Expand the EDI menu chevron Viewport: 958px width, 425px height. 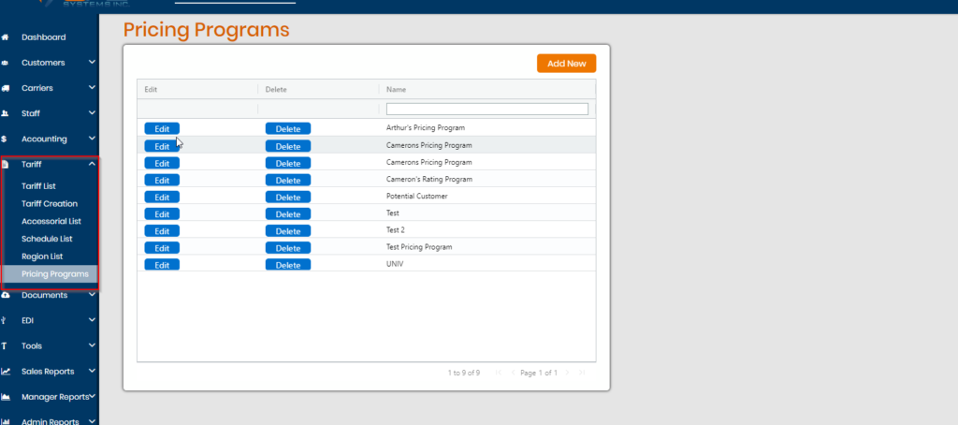92,320
